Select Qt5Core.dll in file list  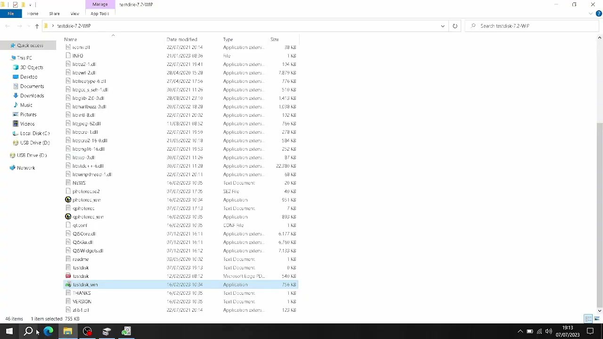point(181,234)
